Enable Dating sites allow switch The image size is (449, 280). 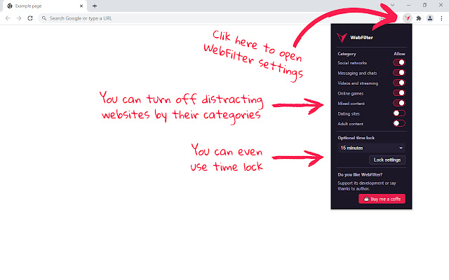[x=399, y=113]
